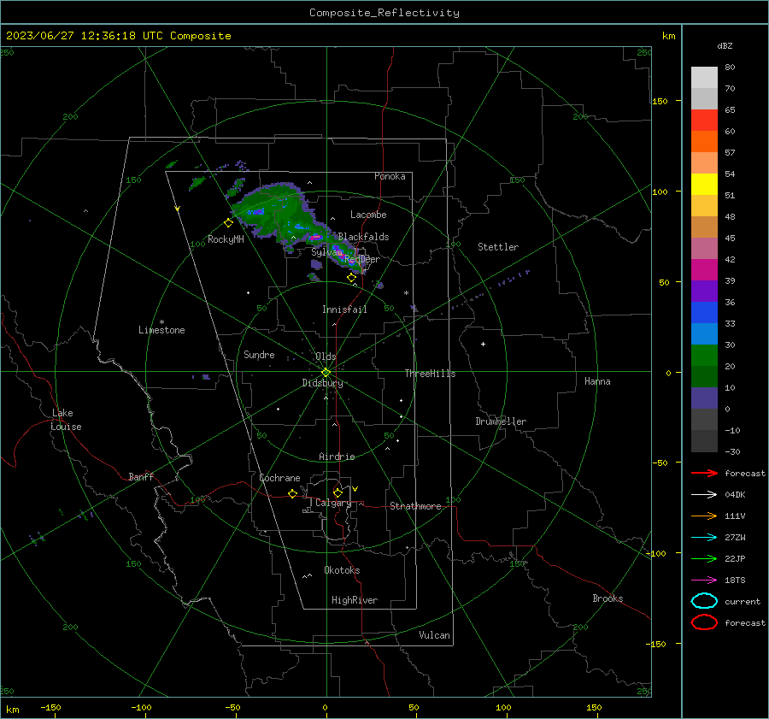Click the HighRiver label

tap(355, 600)
